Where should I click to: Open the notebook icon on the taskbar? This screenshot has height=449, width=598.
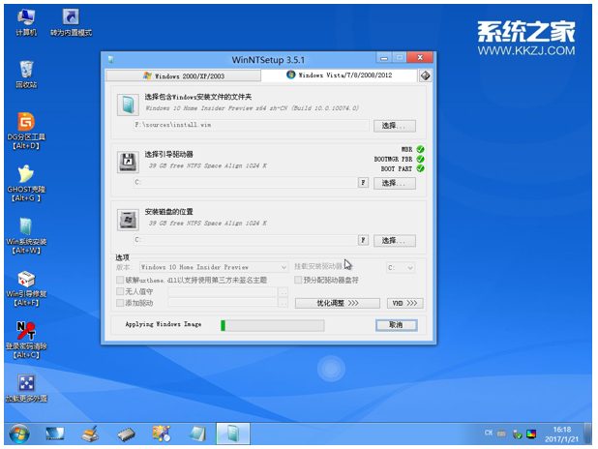[x=197, y=434]
